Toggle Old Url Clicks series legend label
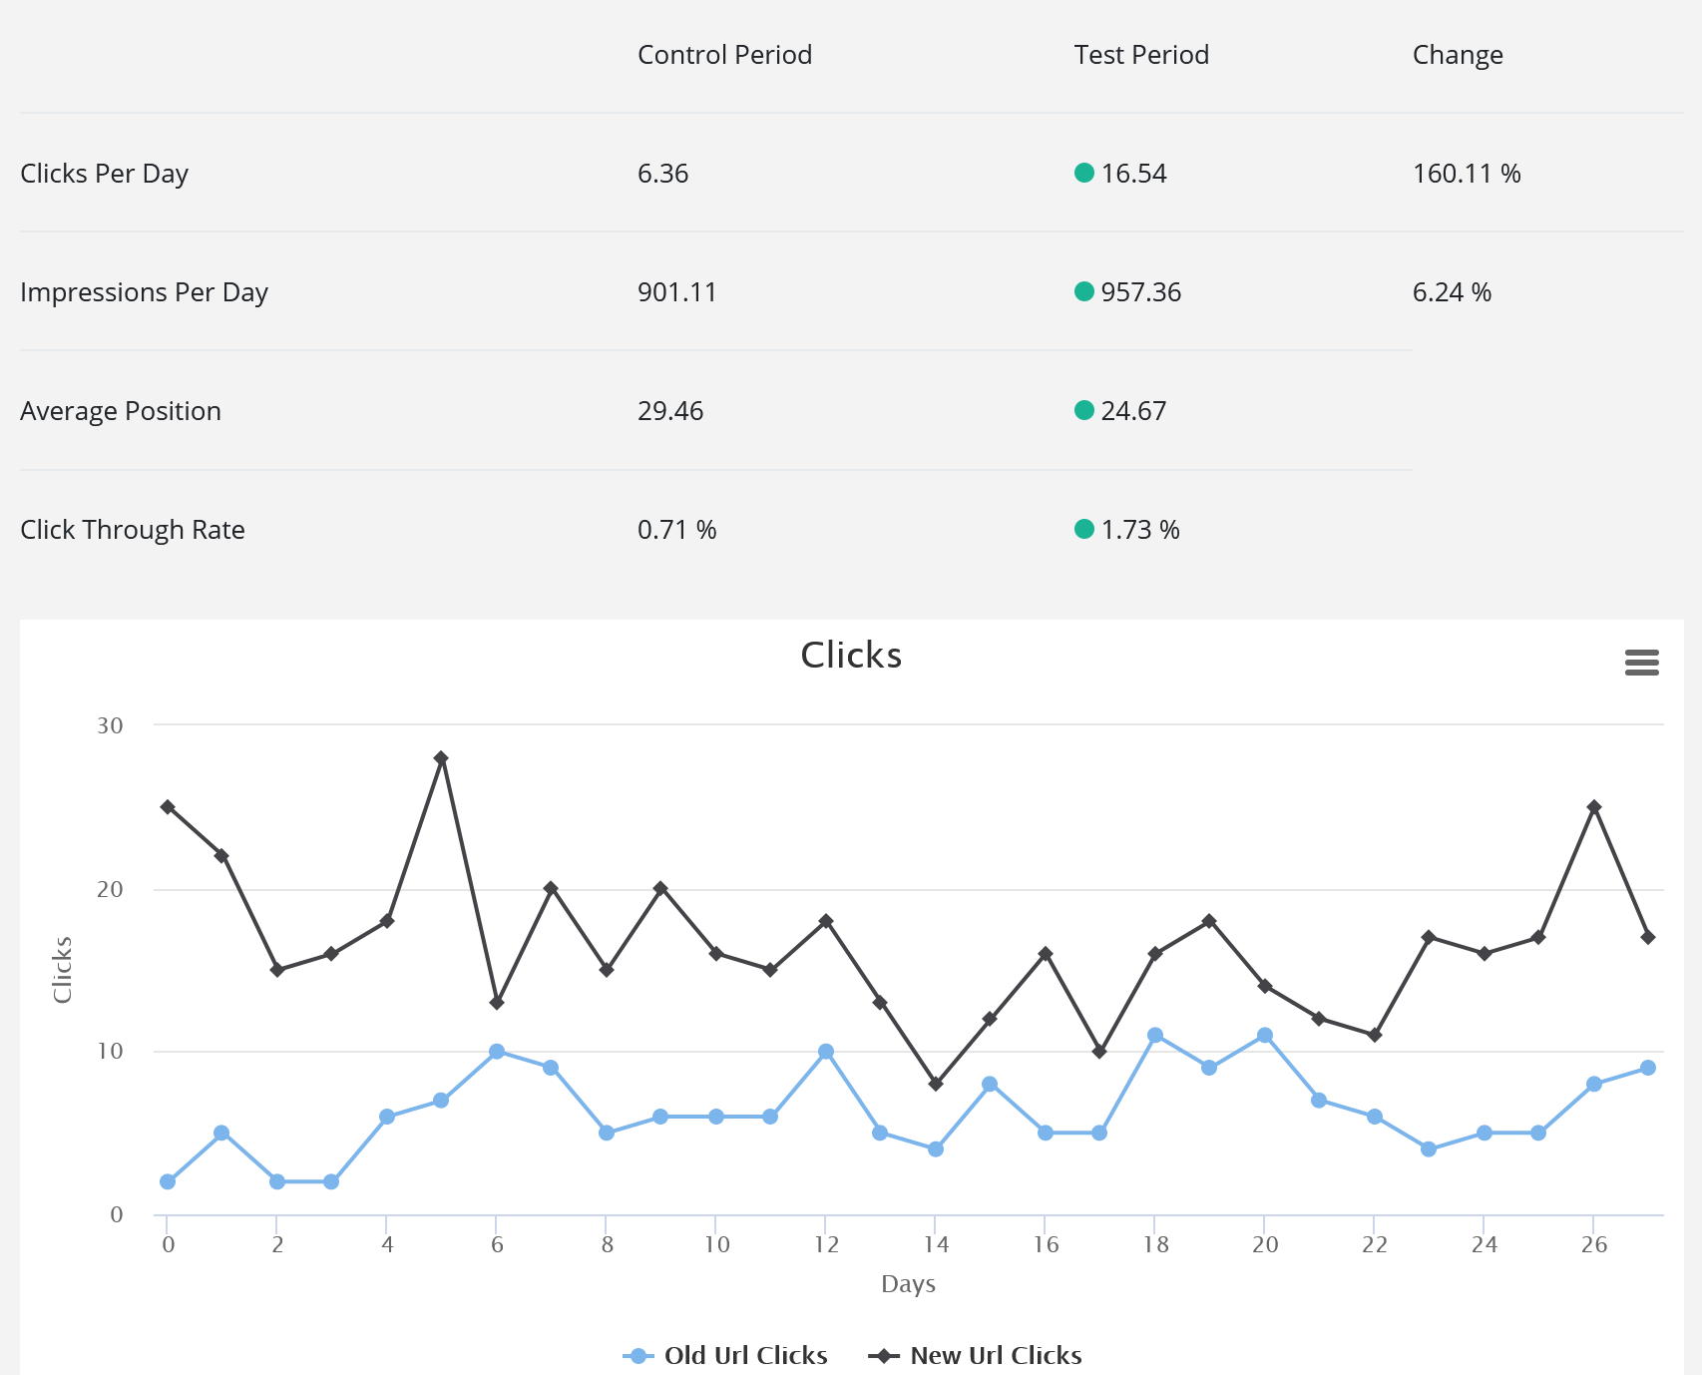Viewport: 1702px width, 1375px height. tap(745, 1356)
